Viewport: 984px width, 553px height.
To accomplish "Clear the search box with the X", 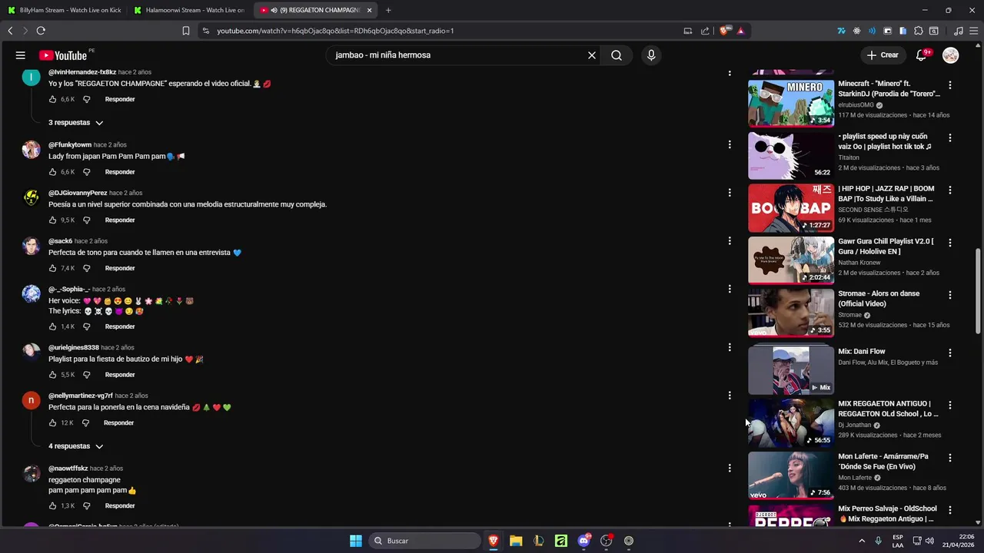I will (x=592, y=55).
